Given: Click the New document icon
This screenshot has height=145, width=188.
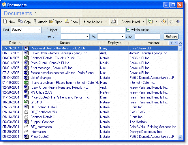Looking at the screenshot, I should [5, 22].
